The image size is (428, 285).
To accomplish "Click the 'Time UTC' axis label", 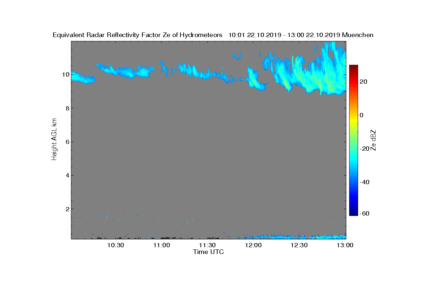I will tap(209, 252).
